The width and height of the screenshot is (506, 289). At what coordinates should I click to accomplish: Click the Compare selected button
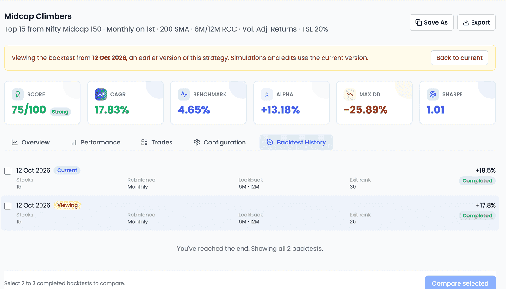point(460,283)
